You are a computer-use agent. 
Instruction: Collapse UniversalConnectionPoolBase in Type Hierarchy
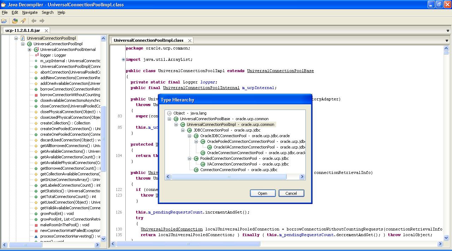coord(169,119)
